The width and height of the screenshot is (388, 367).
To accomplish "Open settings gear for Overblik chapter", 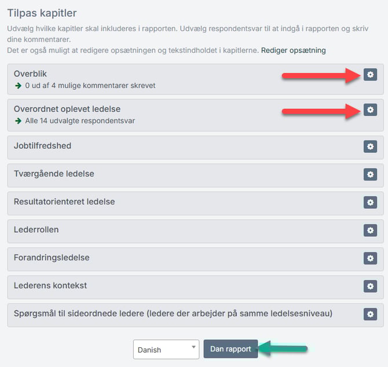I will click(370, 75).
